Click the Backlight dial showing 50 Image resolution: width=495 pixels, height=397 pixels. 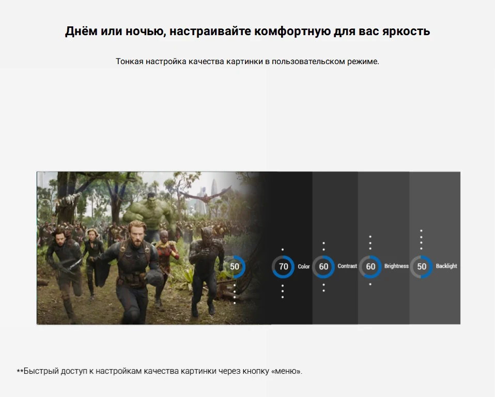tap(422, 267)
